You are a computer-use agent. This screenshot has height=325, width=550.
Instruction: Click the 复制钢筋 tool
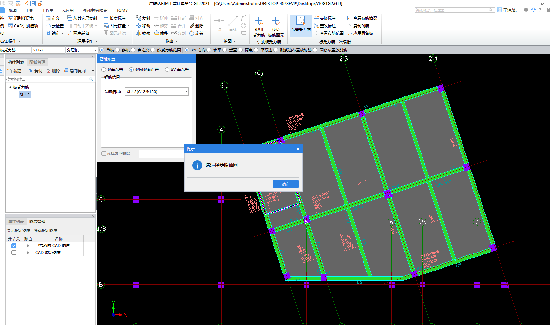click(x=358, y=26)
